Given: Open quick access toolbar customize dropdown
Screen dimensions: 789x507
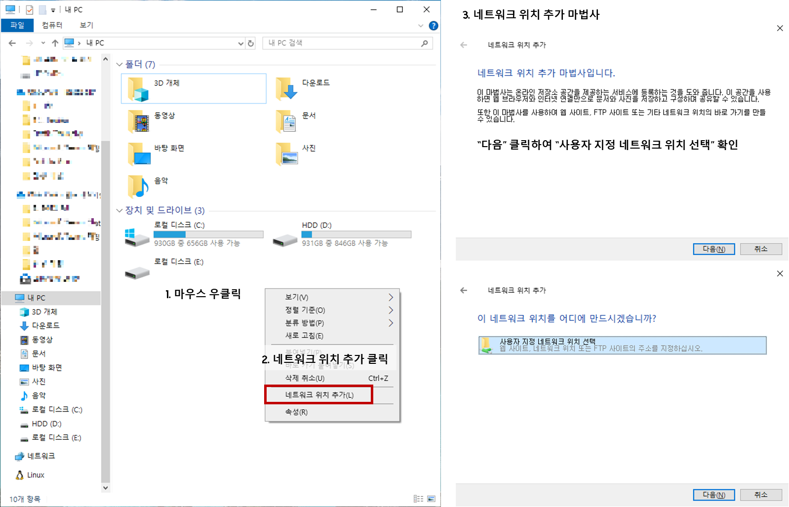Looking at the screenshot, I should [x=53, y=10].
